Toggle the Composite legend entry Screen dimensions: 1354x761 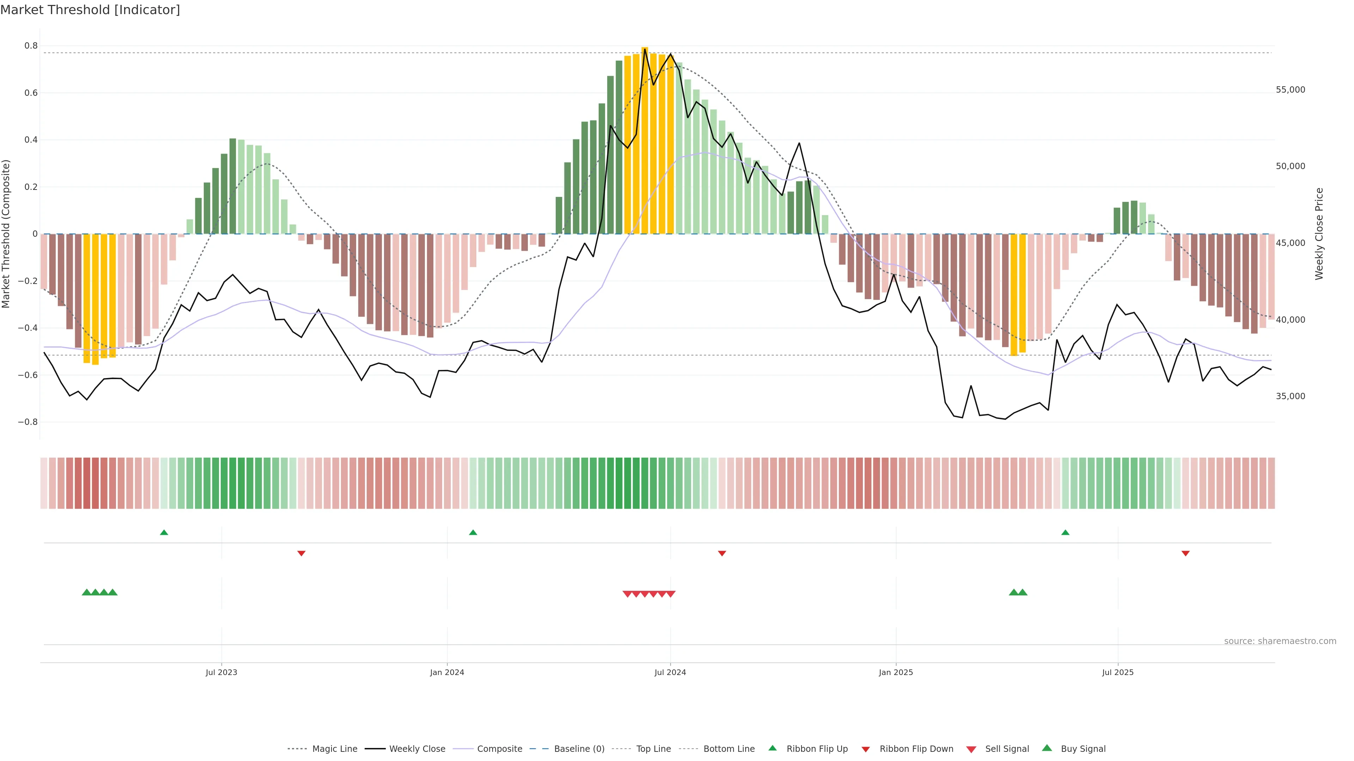[499, 749]
